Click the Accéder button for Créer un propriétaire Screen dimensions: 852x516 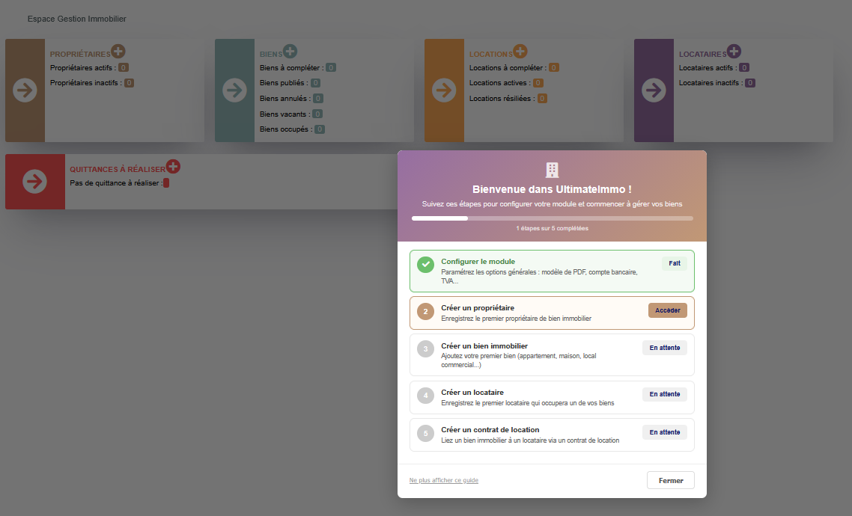pyautogui.click(x=667, y=310)
